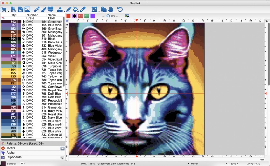The height and width of the screenshot is (166, 270).
Task: Toggle the solid red square view mode
Action: tap(68, 16)
